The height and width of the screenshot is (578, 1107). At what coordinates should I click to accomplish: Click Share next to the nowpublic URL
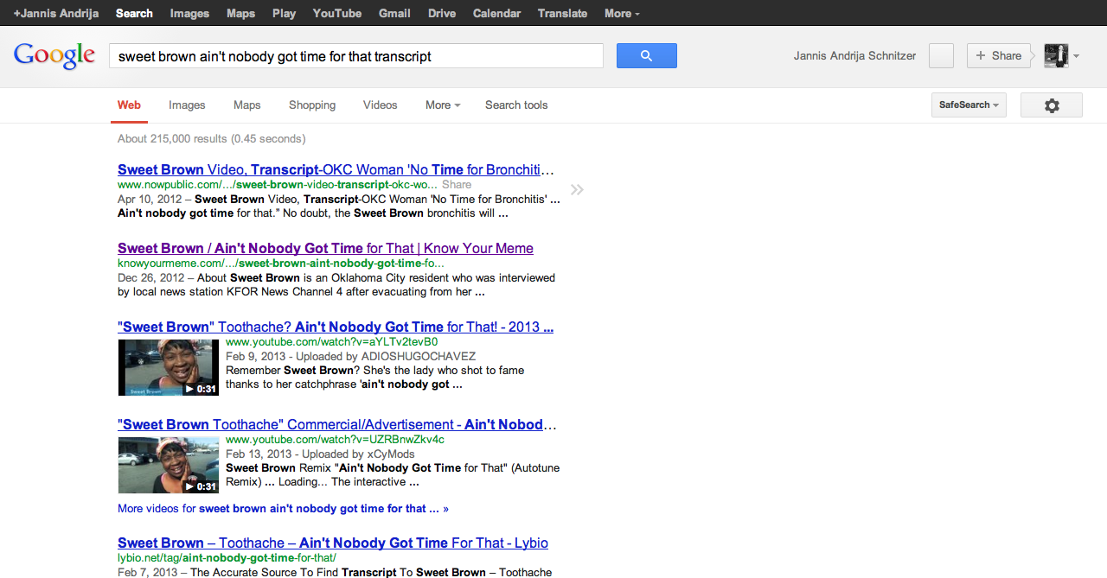(x=457, y=185)
